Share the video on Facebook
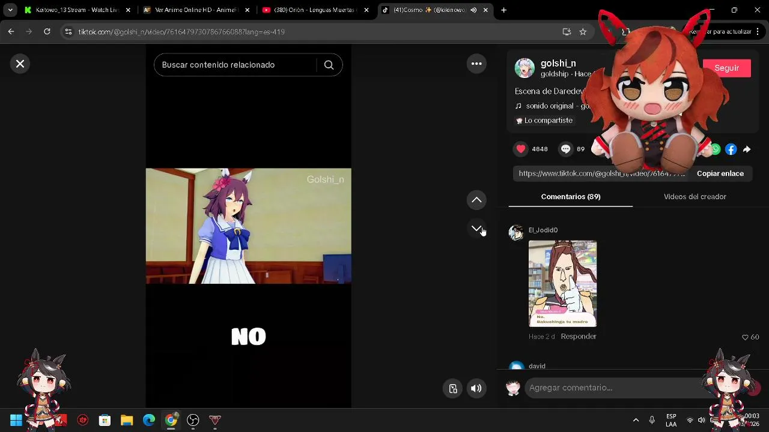Image resolution: width=769 pixels, height=432 pixels. click(731, 149)
